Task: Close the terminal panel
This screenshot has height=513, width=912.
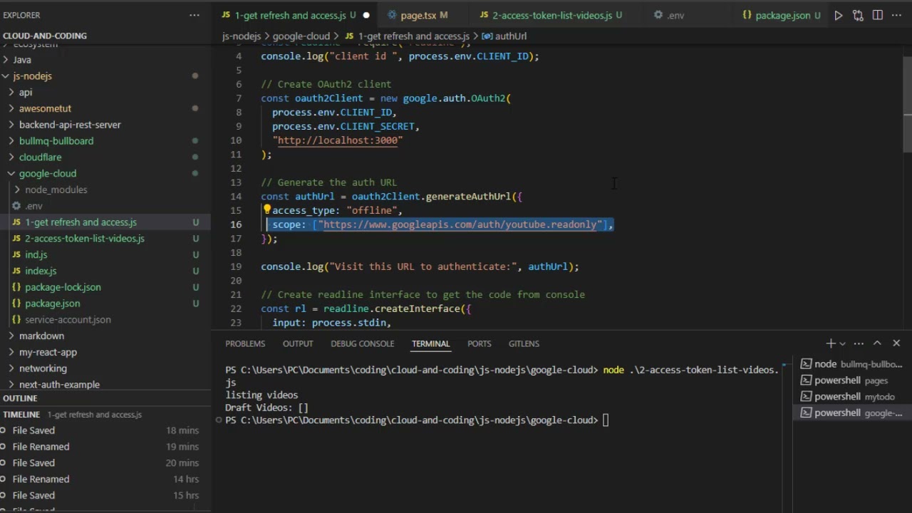Action: tap(896, 343)
